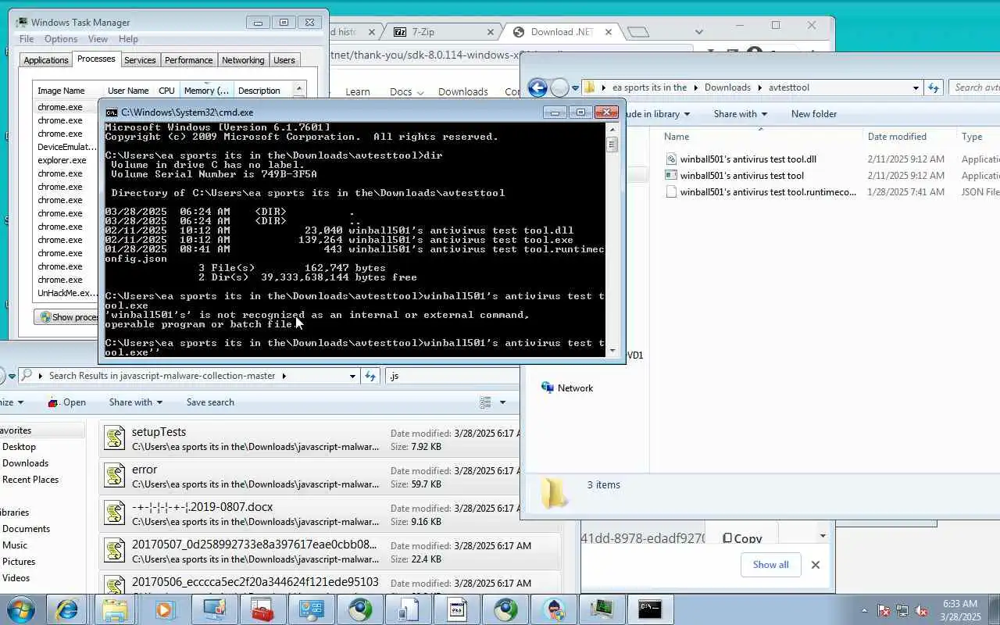Click the error script file icon

115,476
